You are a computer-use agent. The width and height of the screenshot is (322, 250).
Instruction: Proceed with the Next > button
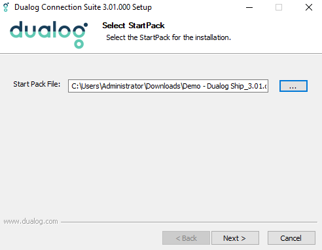[x=235, y=238]
